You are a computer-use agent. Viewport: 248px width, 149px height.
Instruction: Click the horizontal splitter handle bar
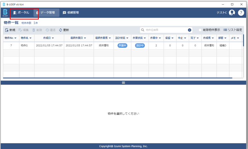123,83
